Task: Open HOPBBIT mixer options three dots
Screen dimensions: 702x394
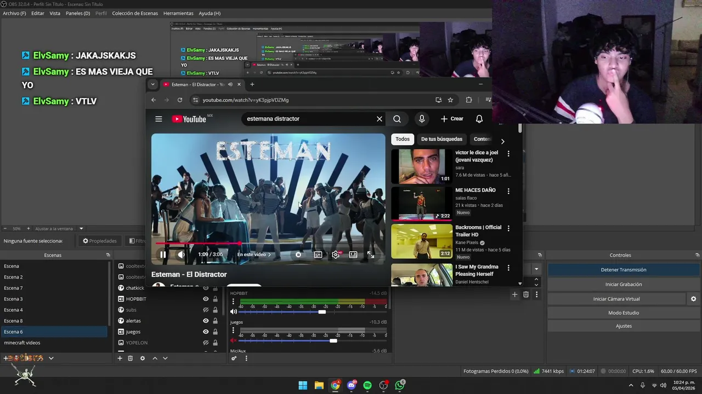Action: (233, 302)
